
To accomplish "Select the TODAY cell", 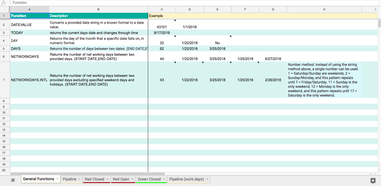I will click(x=29, y=33).
